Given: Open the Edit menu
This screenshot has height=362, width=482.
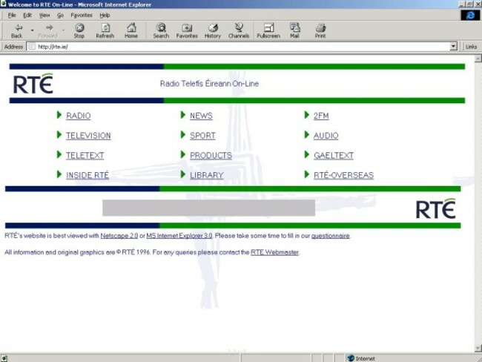Looking at the screenshot, I should 27,16.
